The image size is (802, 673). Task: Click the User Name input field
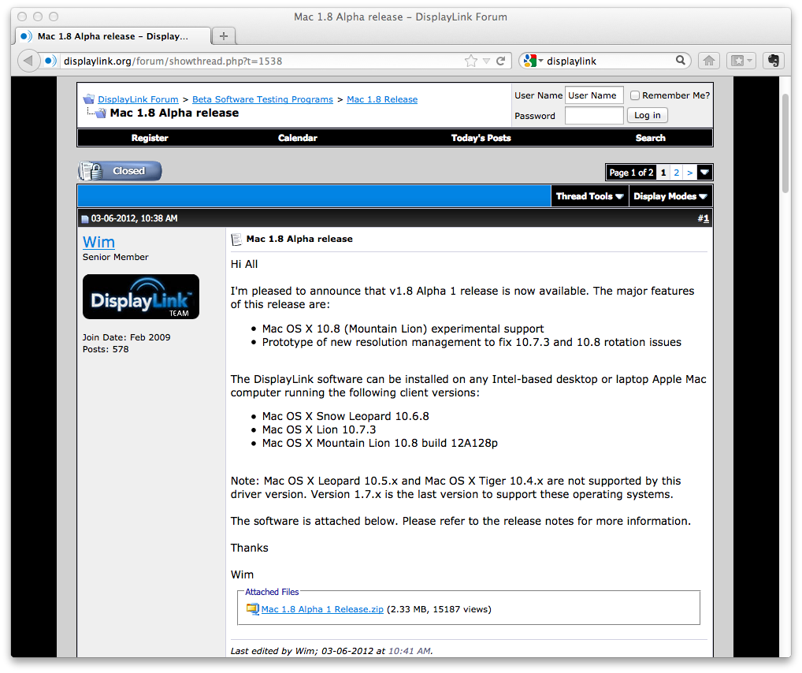click(594, 95)
